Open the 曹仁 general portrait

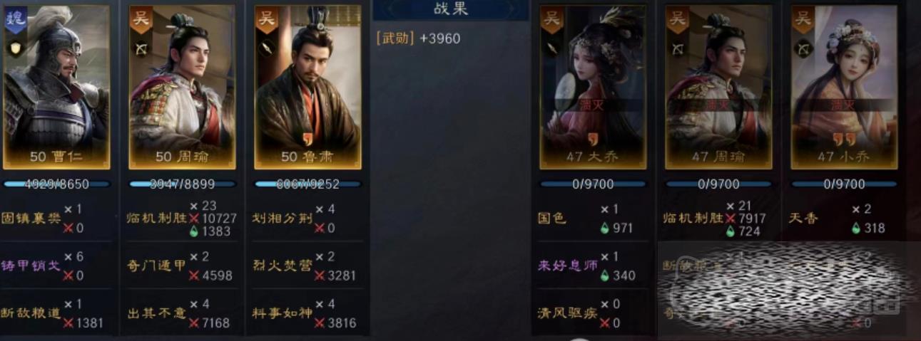56,87
